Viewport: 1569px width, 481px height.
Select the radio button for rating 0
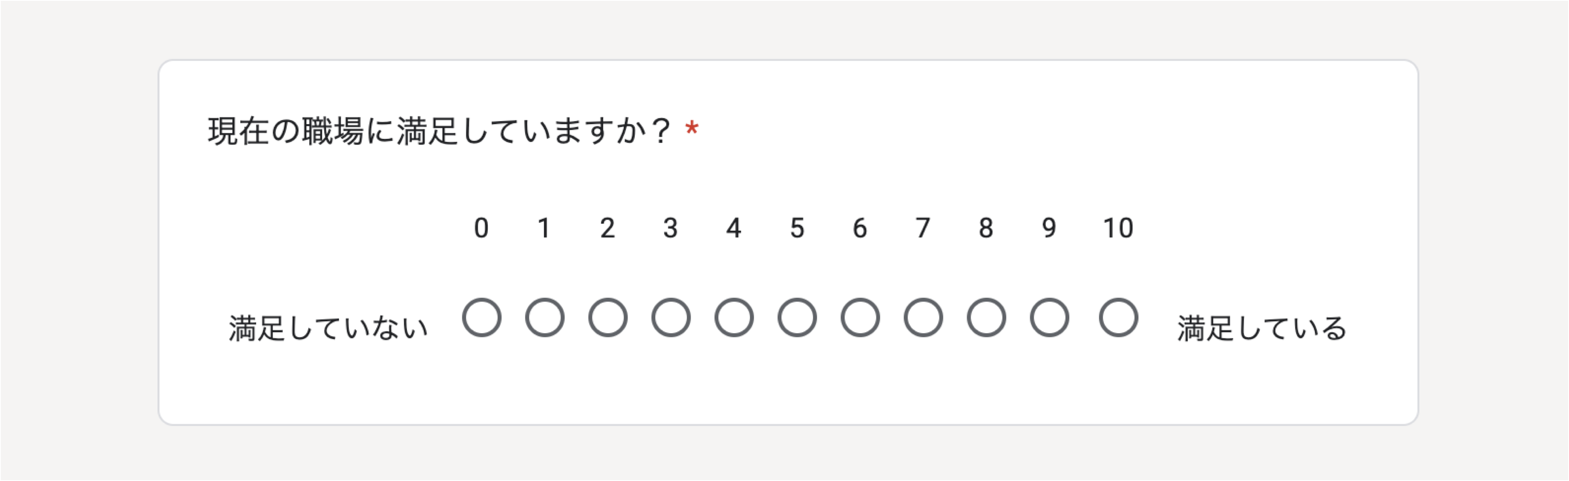tap(481, 317)
